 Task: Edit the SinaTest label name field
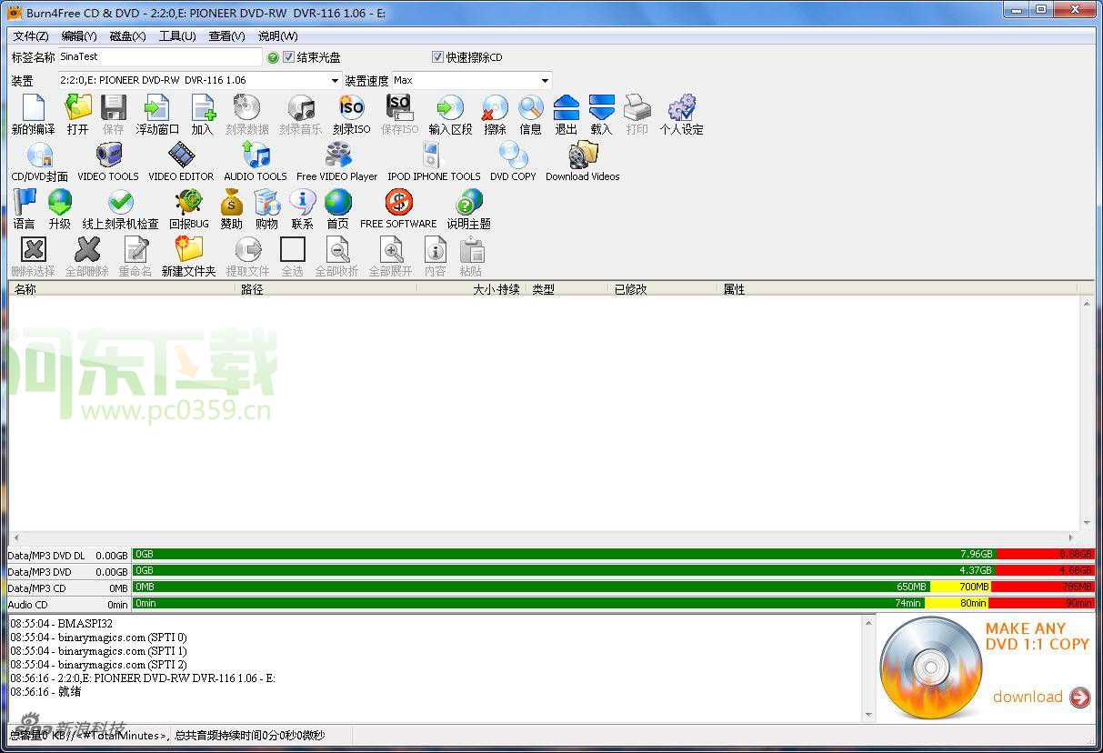point(155,56)
